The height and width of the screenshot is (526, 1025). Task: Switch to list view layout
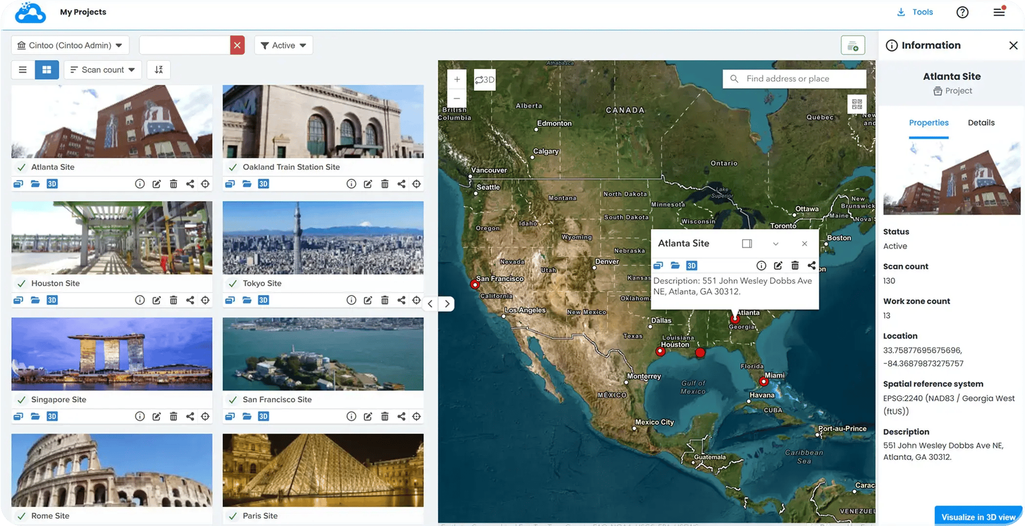click(x=23, y=70)
